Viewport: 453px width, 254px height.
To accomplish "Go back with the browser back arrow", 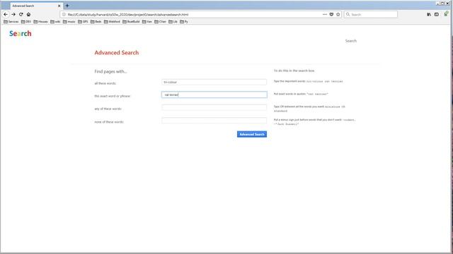I will tap(6, 14).
